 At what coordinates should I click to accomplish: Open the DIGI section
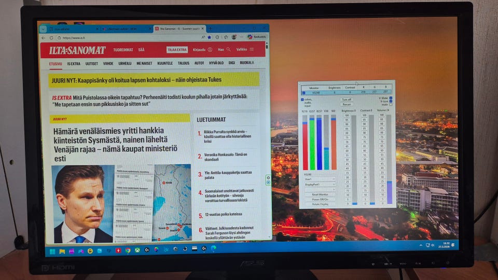coord(231,63)
